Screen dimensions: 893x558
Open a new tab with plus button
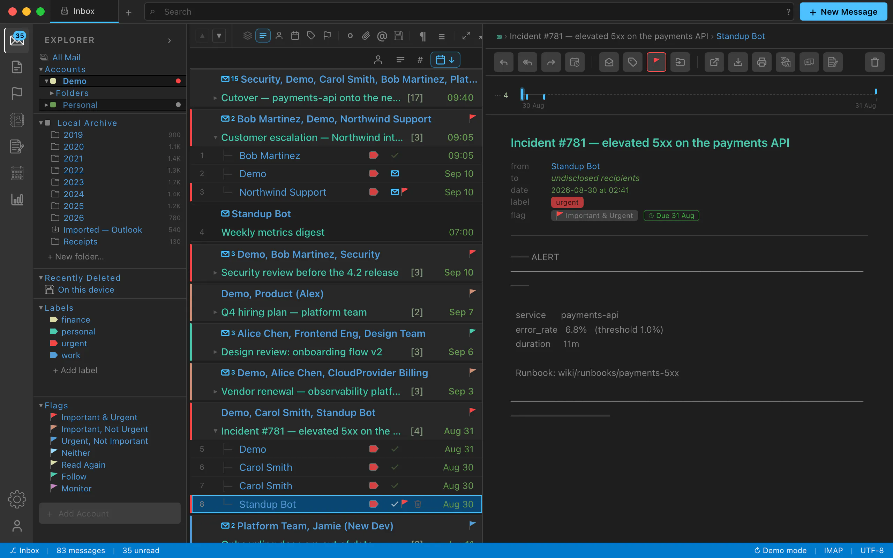[x=128, y=13]
